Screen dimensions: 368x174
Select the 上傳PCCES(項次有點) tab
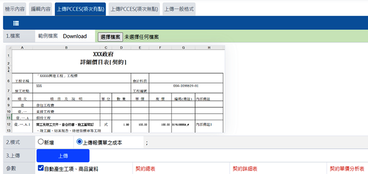[x=80, y=9]
